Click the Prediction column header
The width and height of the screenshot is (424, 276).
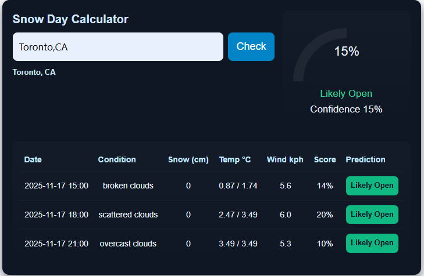point(365,159)
